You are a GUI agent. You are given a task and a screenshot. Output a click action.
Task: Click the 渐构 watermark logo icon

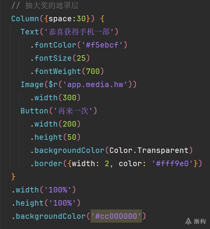point(188,221)
